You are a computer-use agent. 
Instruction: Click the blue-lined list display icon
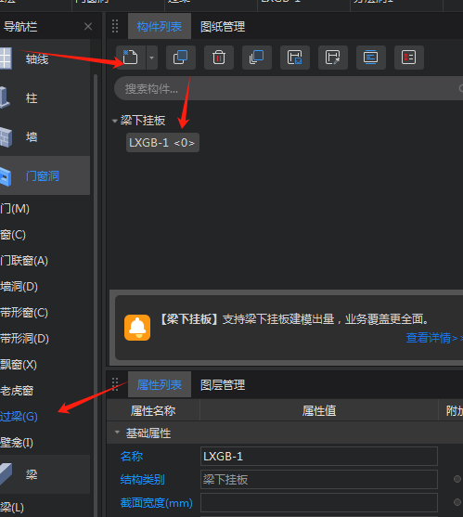pyautogui.click(x=371, y=58)
